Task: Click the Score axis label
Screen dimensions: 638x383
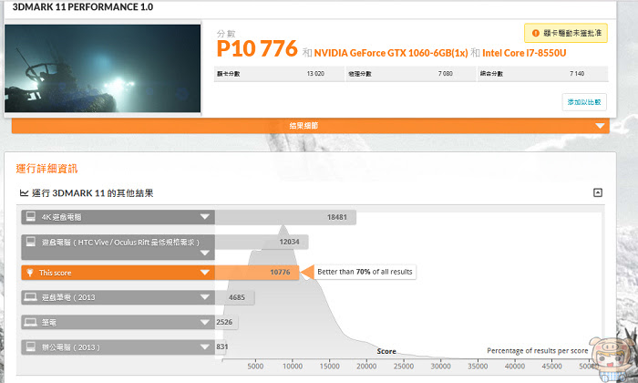Action: point(386,351)
